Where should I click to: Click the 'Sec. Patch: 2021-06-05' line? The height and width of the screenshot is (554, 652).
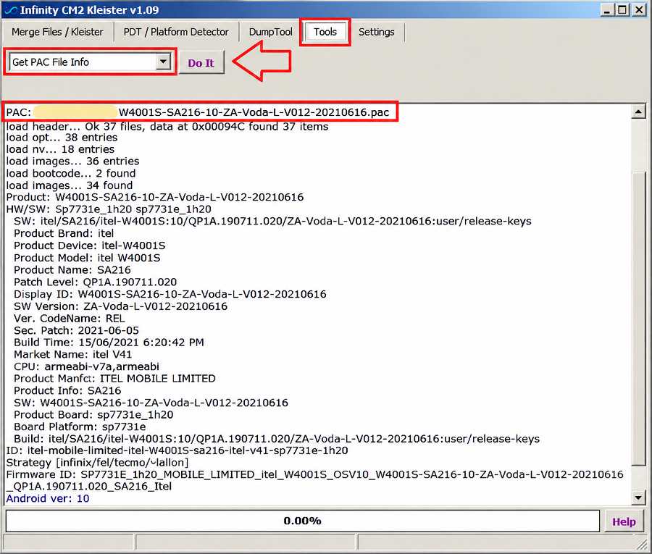[x=77, y=330]
